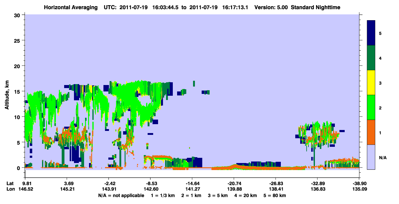Click '3 = 5 km' in the caption
The height and width of the screenshot is (204, 399).
pyautogui.click(x=218, y=195)
